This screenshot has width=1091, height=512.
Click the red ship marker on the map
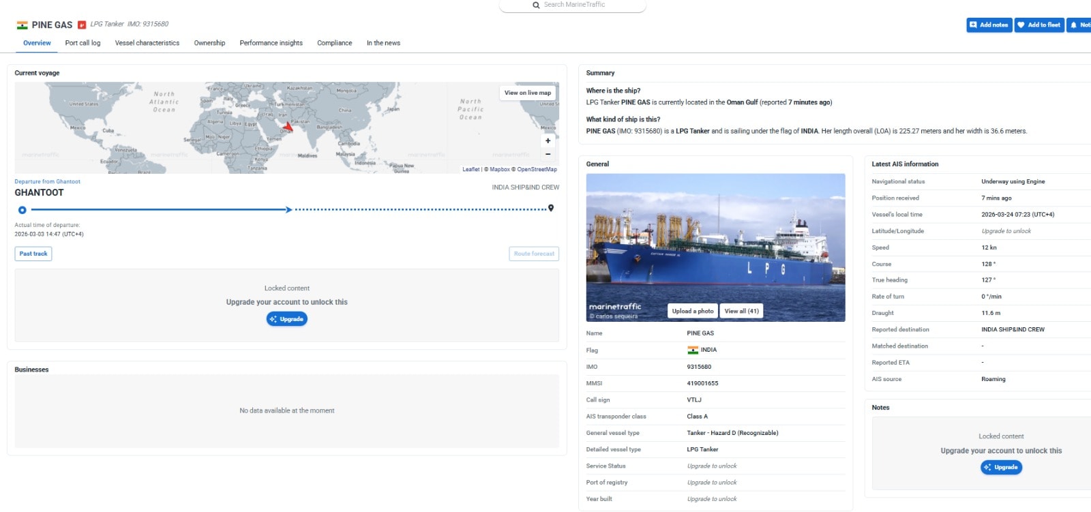click(x=288, y=127)
